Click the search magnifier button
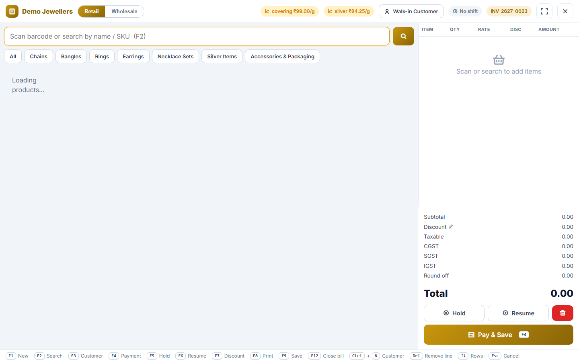The width and height of the screenshot is (579, 362). click(403, 36)
